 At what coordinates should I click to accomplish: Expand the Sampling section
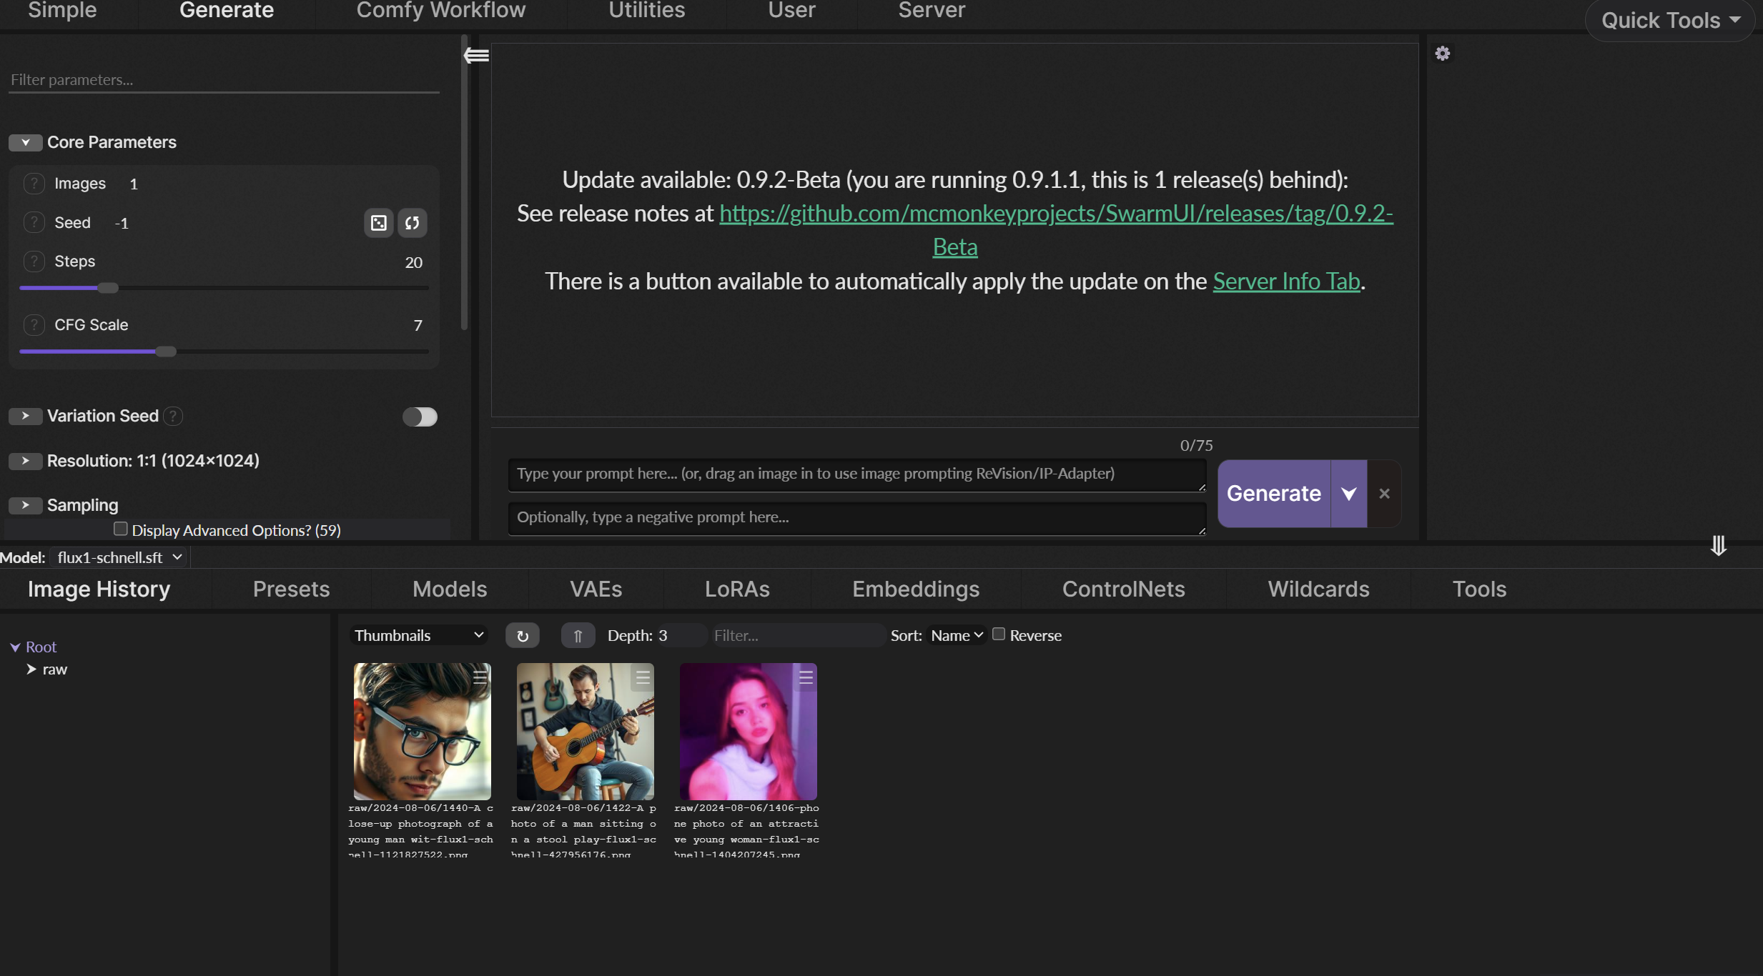(x=23, y=504)
